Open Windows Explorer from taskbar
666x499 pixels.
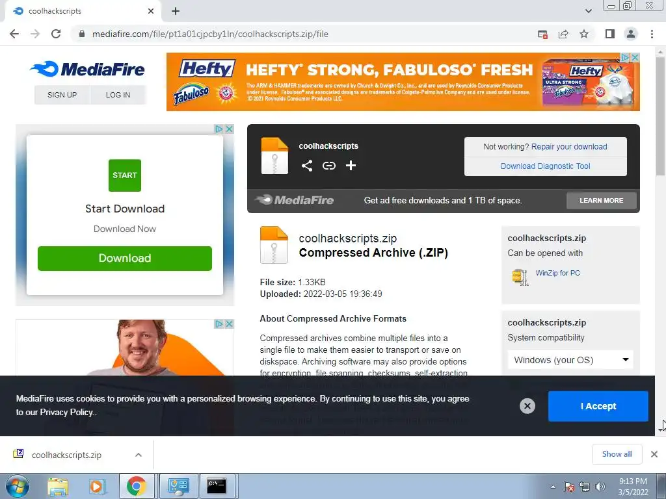pos(58,486)
